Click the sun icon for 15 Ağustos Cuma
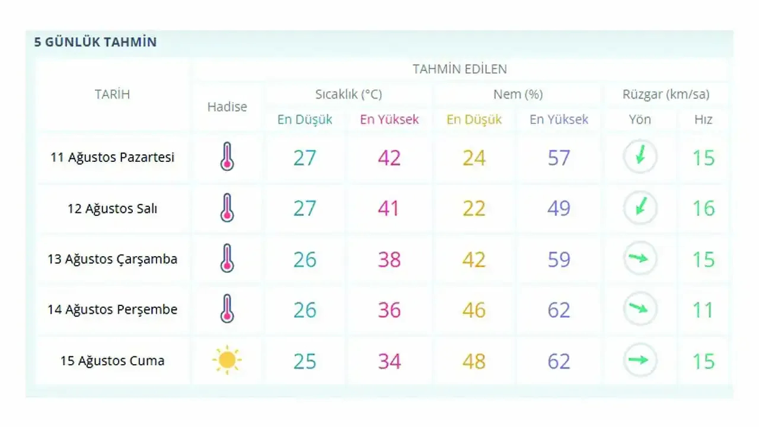The width and height of the screenshot is (759, 427). point(227,361)
